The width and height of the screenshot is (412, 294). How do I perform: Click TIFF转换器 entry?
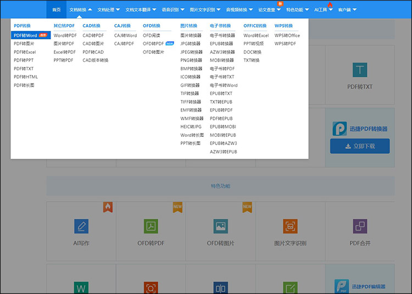(191, 102)
